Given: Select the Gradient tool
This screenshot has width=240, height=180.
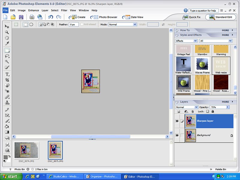Looking at the screenshot, I should [7, 132].
